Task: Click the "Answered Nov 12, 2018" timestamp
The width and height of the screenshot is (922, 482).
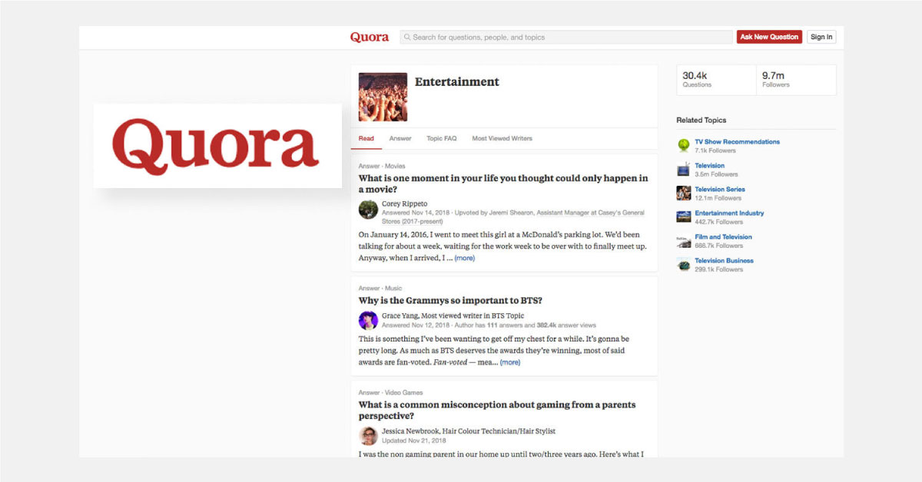Action: tap(415, 325)
